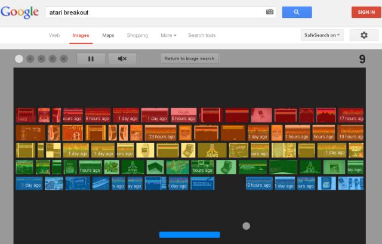Open Search tools
Viewport: 382px width, 244px height.
[202, 36]
